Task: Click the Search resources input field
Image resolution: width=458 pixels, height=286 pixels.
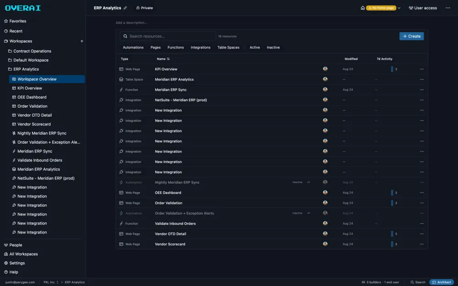Action: 168,36
